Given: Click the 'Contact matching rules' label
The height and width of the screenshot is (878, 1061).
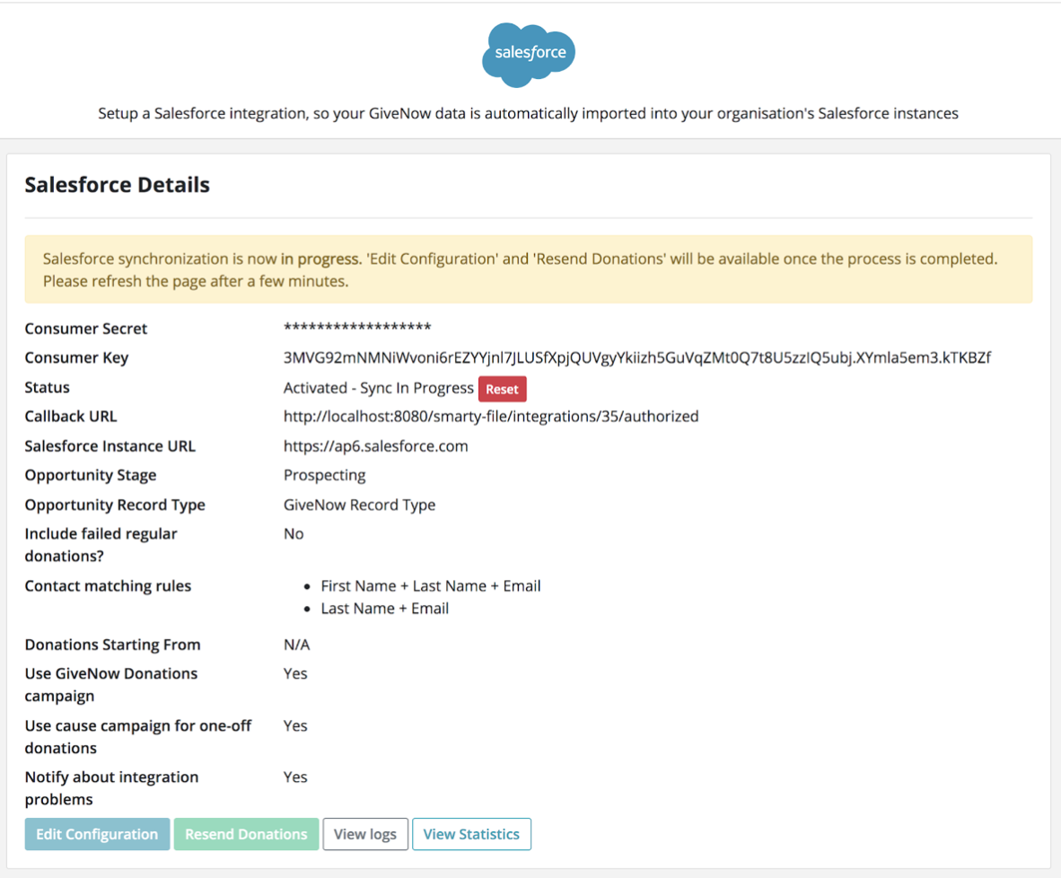Looking at the screenshot, I should tap(109, 586).
